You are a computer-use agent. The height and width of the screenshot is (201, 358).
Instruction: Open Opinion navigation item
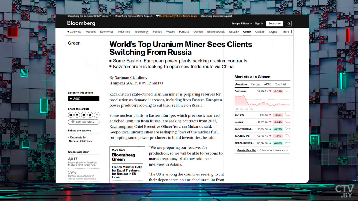[x=198, y=32]
